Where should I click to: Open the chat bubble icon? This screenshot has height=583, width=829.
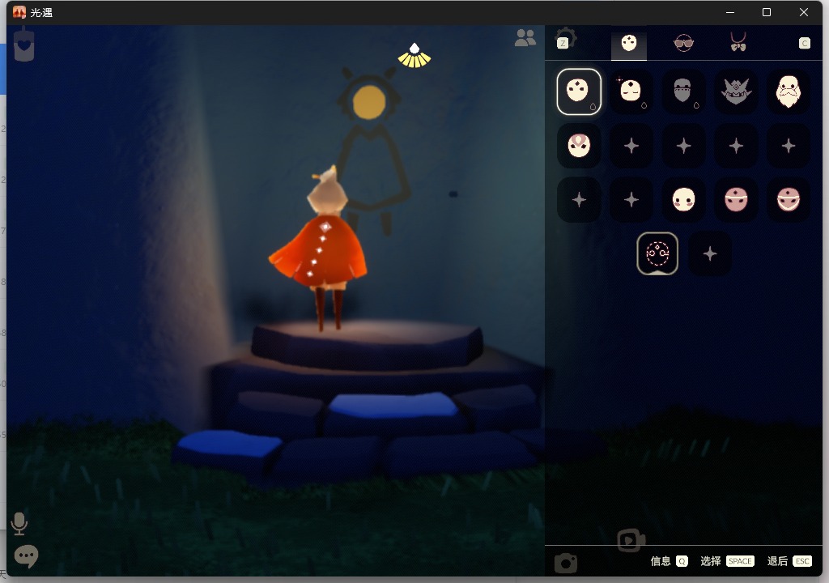pyautogui.click(x=26, y=556)
